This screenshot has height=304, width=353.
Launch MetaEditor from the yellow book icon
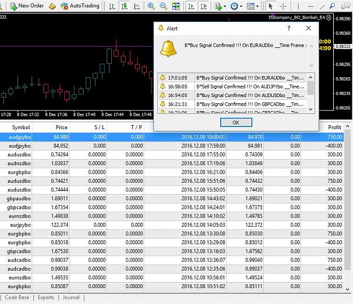[x=52, y=6]
